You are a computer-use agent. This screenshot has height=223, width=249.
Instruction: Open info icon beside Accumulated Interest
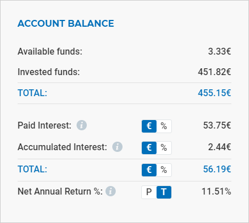tap(117, 147)
